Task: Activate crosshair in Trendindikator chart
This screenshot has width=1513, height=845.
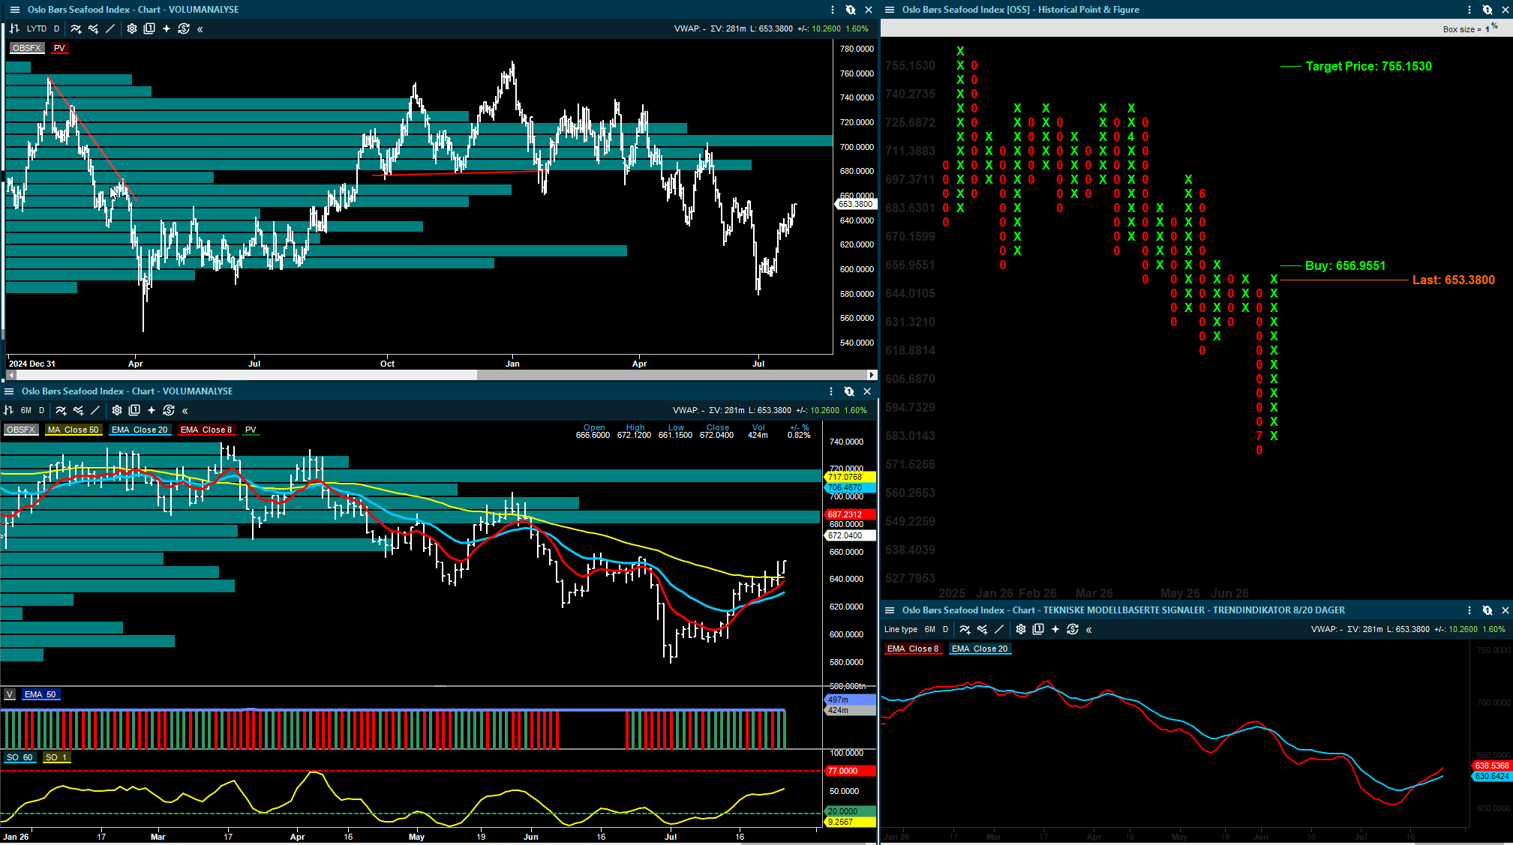Action: 1055,629
